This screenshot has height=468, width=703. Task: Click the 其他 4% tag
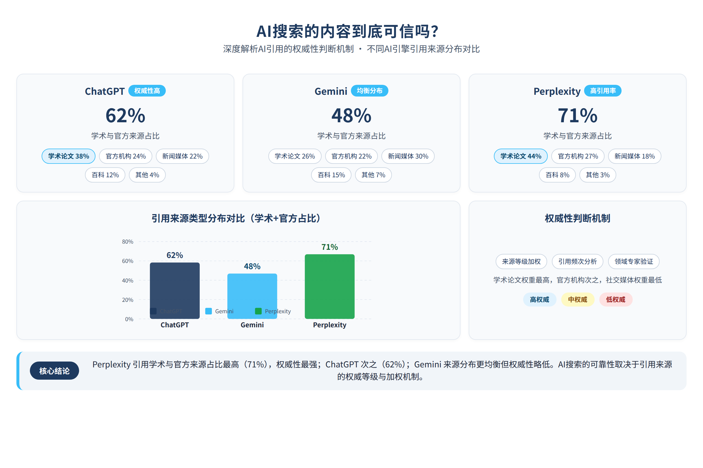147,175
